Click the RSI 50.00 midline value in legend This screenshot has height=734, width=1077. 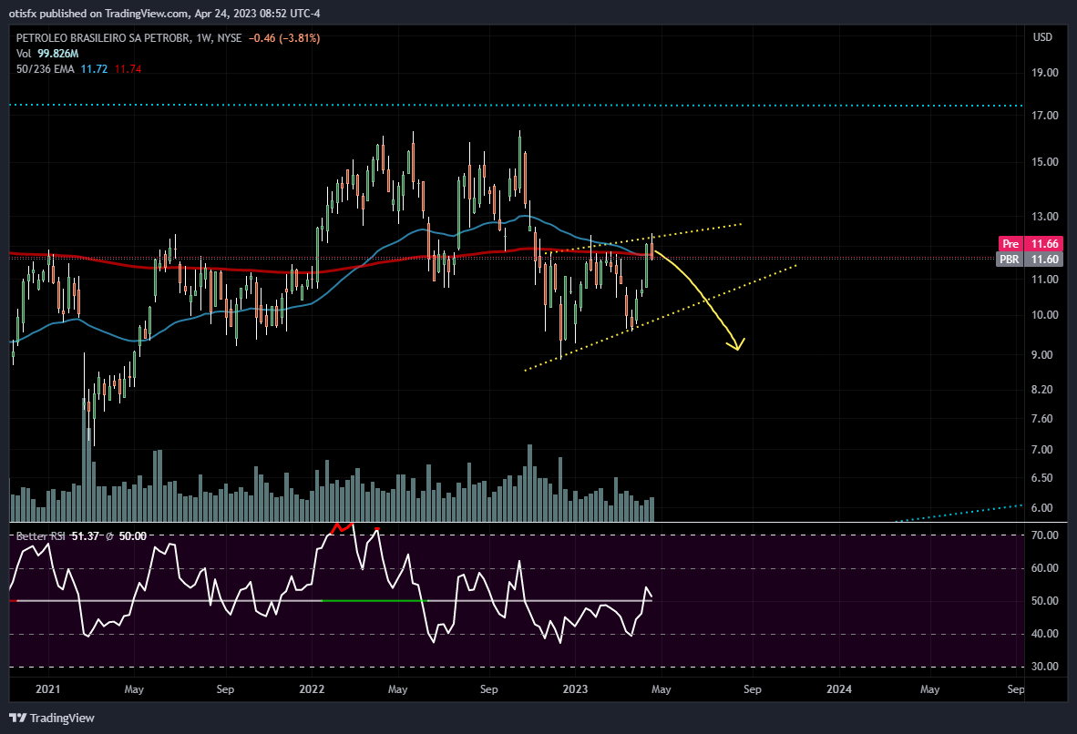click(132, 535)
